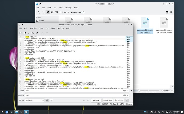Click the Replace All button

108,100
